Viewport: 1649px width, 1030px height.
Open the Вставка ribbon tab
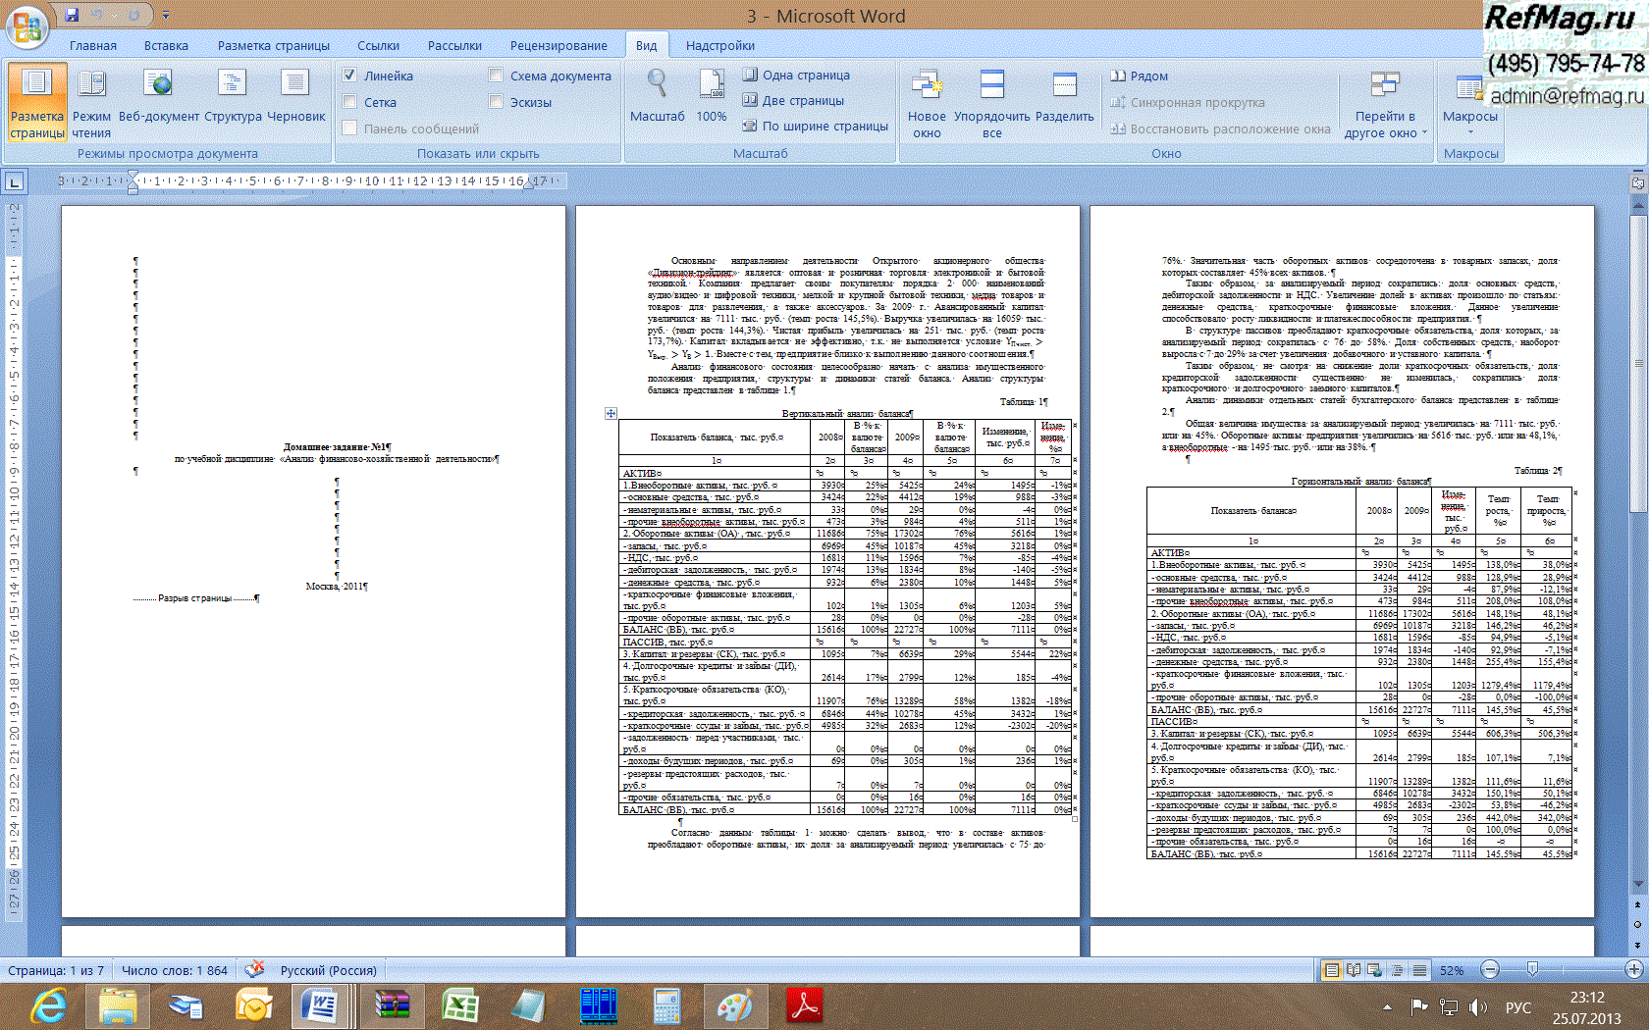click(166, 46)
